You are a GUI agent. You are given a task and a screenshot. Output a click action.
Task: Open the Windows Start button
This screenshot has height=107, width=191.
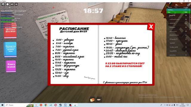point(2,105)
